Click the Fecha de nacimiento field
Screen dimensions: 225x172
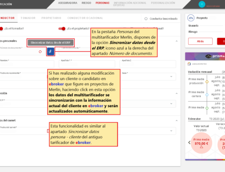tap(23, 77)
